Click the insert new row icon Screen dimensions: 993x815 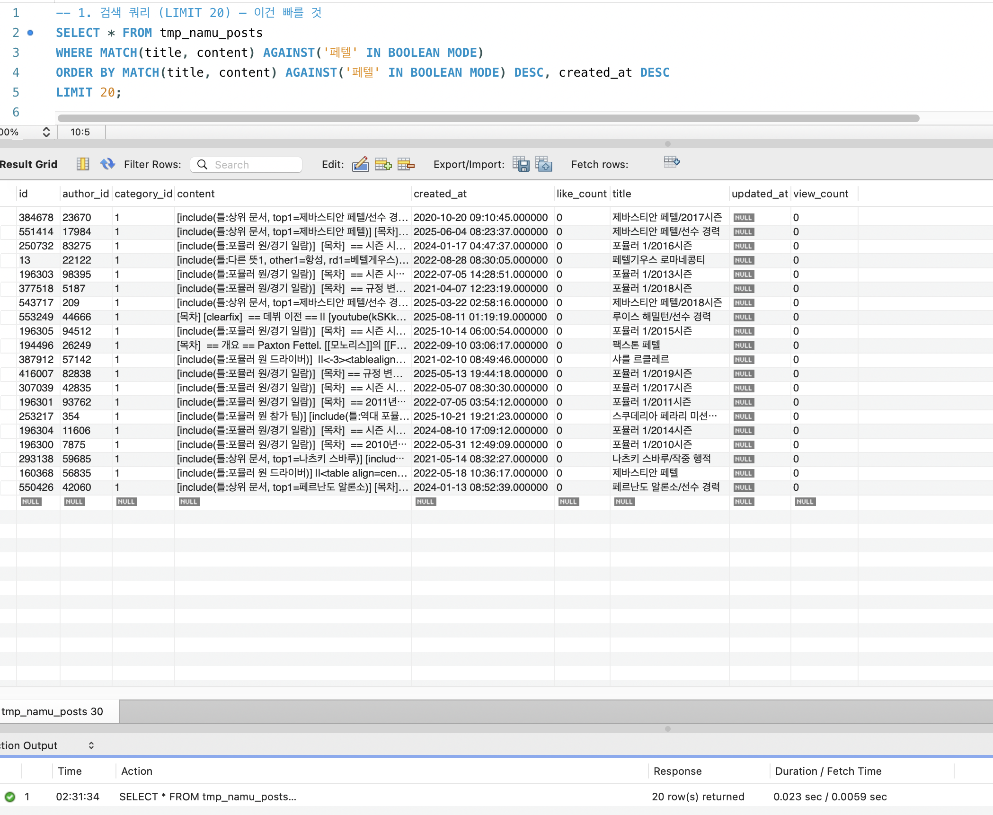[x=383, y=164]
